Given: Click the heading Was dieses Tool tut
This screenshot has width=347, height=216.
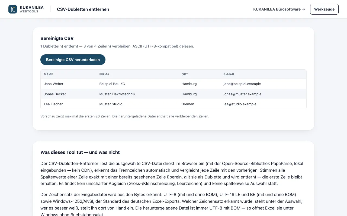Looking at the screenshot, I should point(80,152).
